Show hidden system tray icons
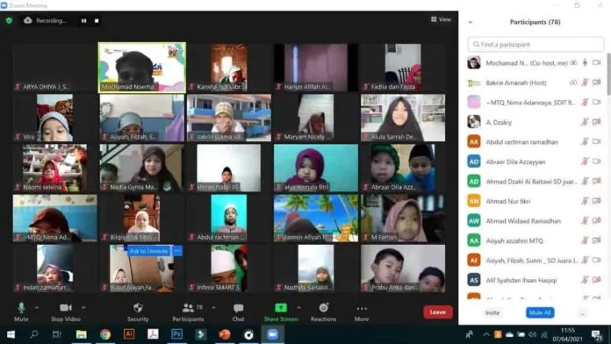This screenshot has height=344, width=611. [486, 334]
